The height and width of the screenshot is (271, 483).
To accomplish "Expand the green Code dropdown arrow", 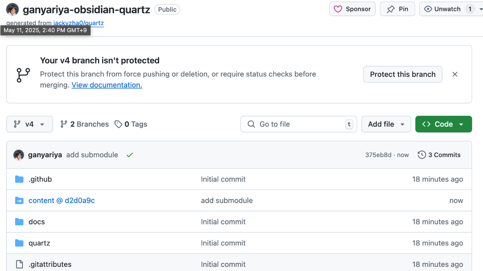I will coord(461,124).
